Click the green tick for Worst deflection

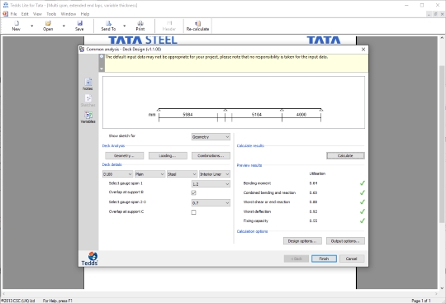click(362, 211)
